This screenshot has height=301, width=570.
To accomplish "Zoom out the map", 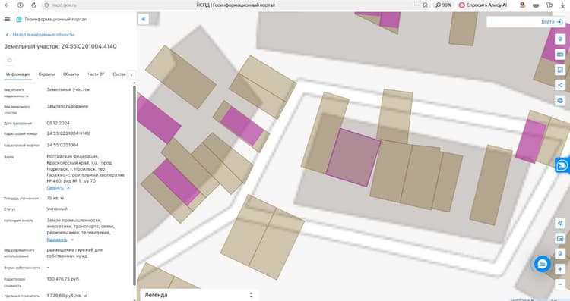I will point(560,284).
